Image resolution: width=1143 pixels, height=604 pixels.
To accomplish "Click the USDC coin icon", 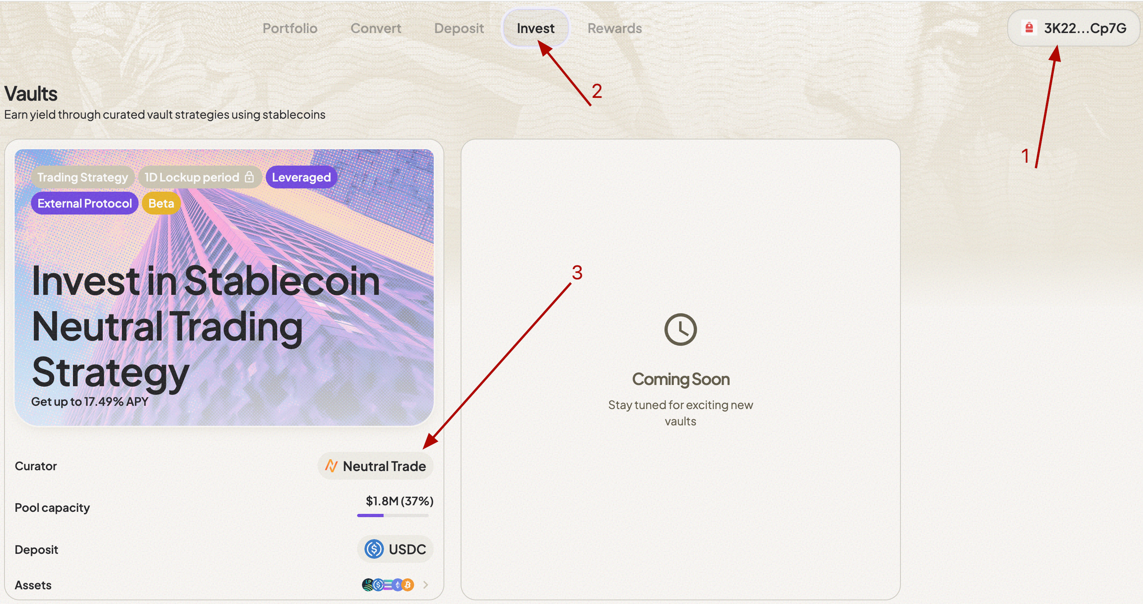I will 374,549.
